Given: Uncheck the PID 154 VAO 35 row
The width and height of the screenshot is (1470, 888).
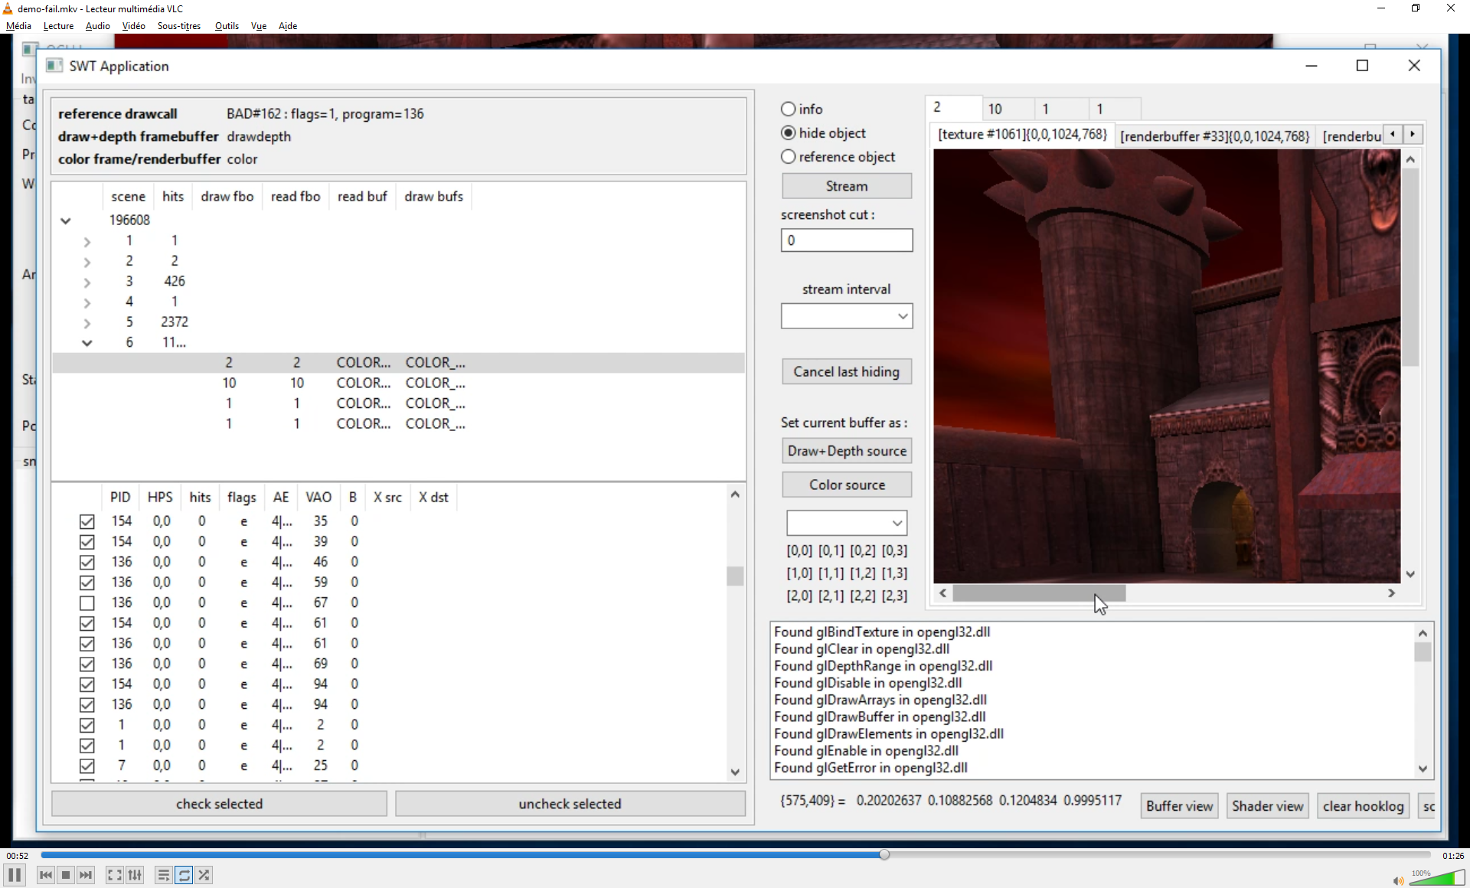Looking at the screenshot, I should [87, 521].
